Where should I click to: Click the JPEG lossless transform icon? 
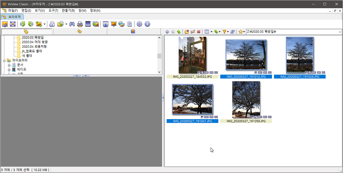click(x=39, y=24)
